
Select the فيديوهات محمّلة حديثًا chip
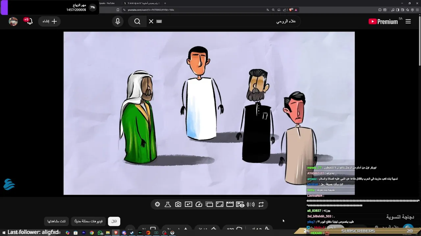[88, 221]
